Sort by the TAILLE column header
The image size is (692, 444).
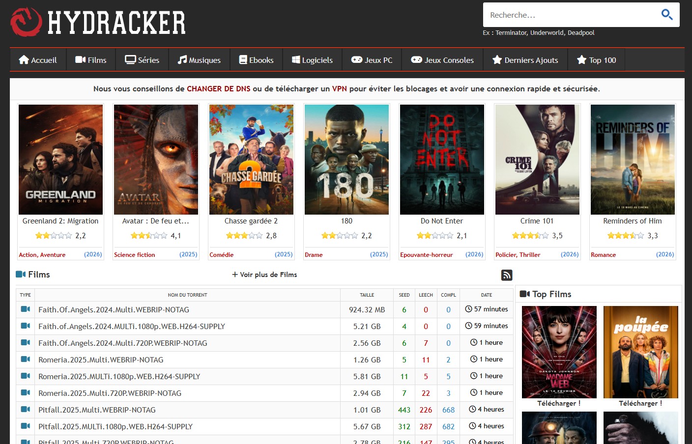pos(367,295)
